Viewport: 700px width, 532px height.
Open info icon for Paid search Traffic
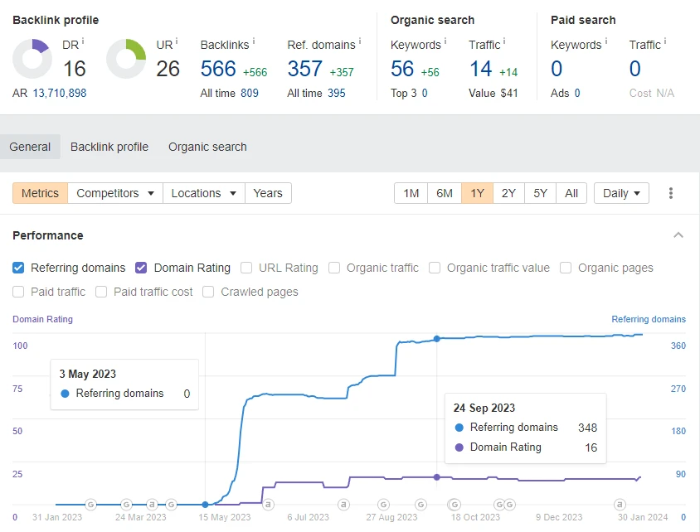point(664,41)
